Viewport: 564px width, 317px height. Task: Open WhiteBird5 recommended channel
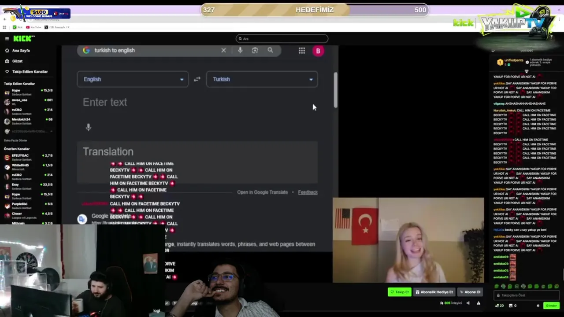28,166
